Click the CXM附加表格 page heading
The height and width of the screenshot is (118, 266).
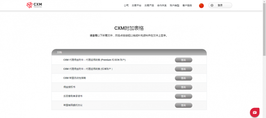tap(129, 28)
